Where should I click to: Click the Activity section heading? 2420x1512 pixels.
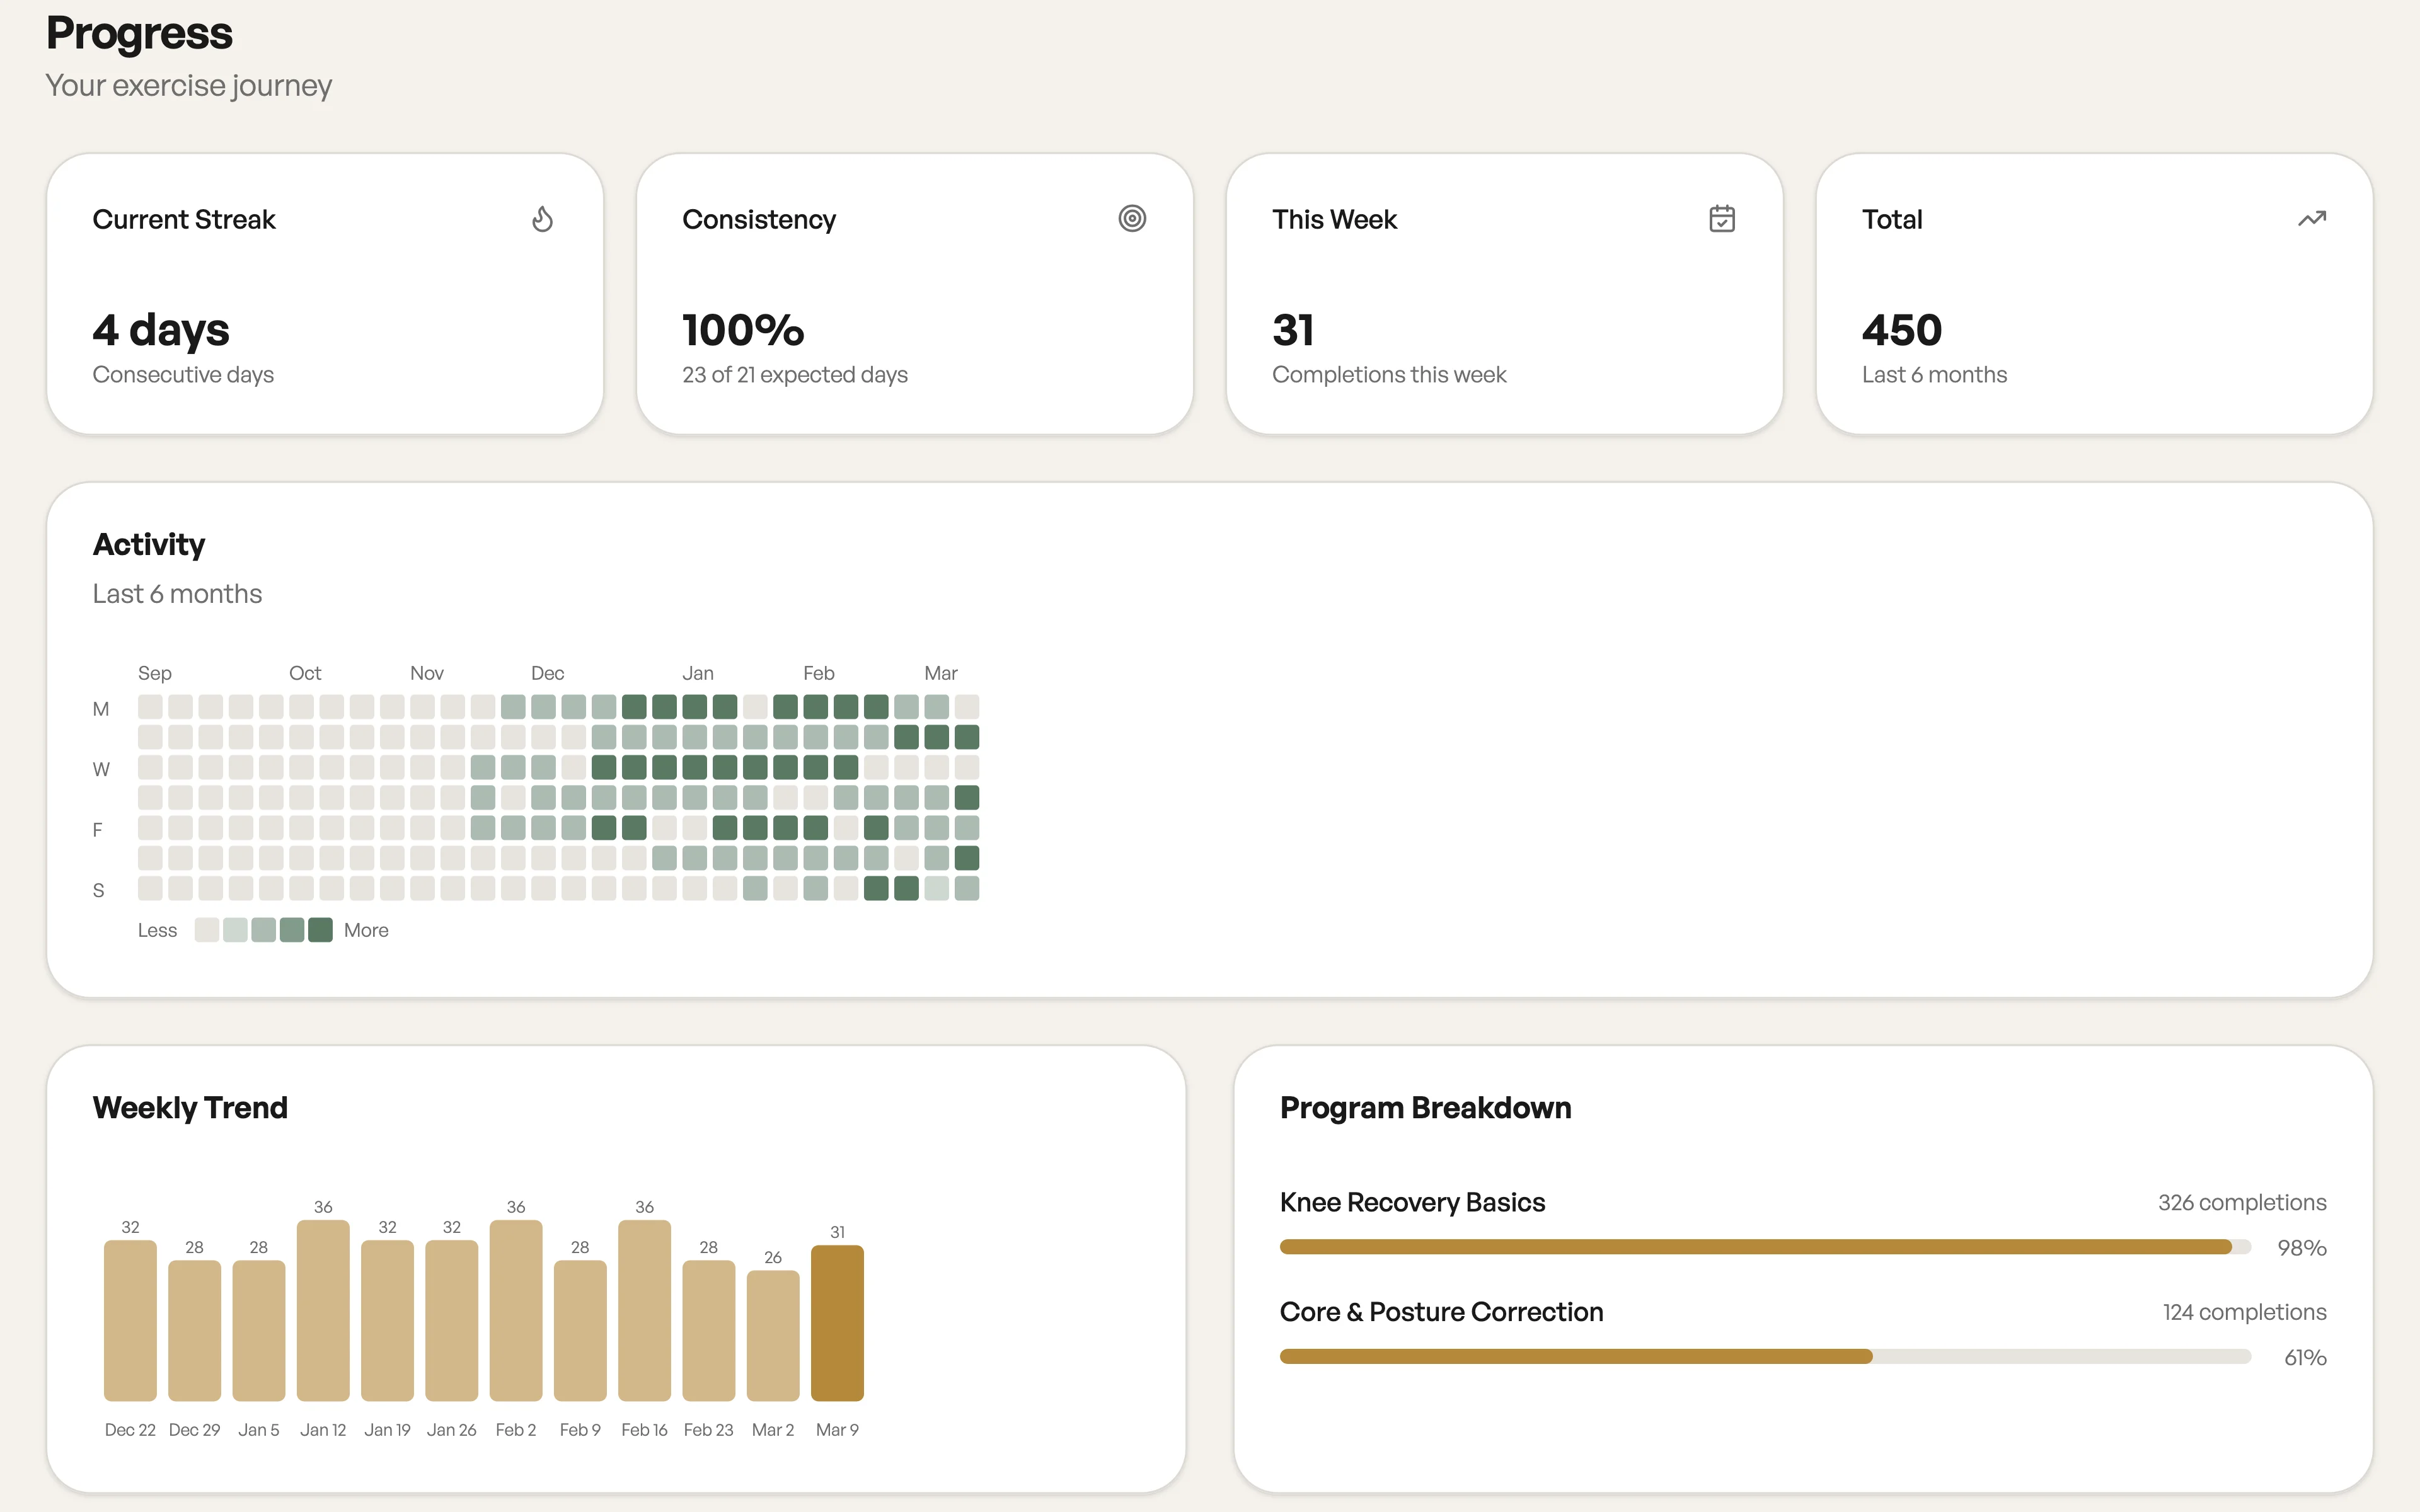click(149, 544)
